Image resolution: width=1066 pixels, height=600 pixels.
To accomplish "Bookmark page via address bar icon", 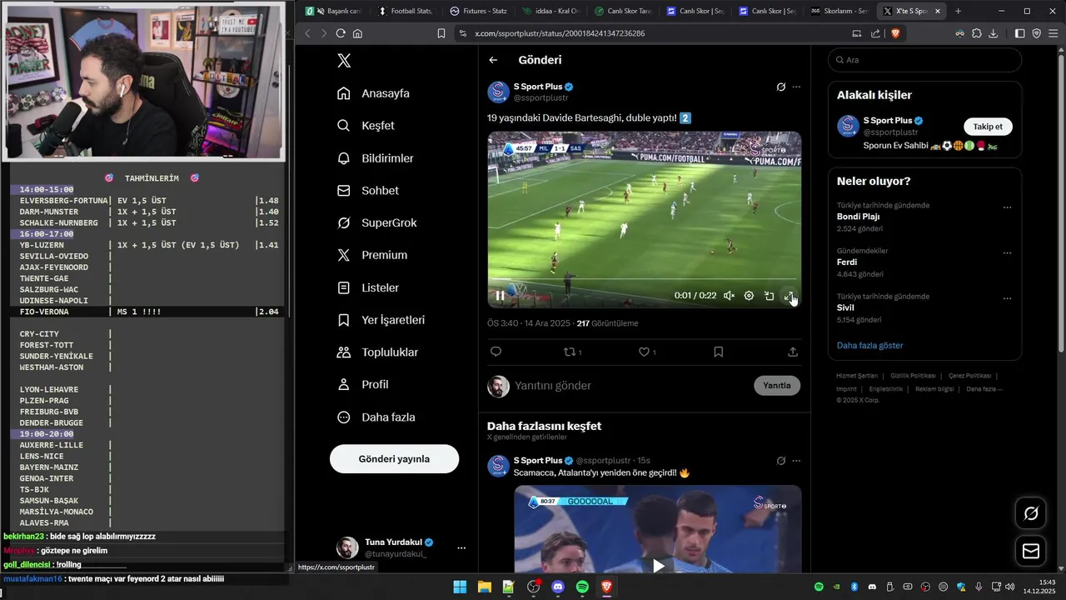I will tap(441, 33).
